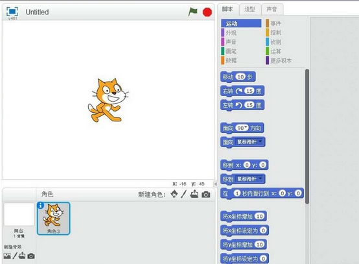Switch to the 声音 sounds tab
The height and width of the screenshot is (264, 359).
[x=272, y=9]
